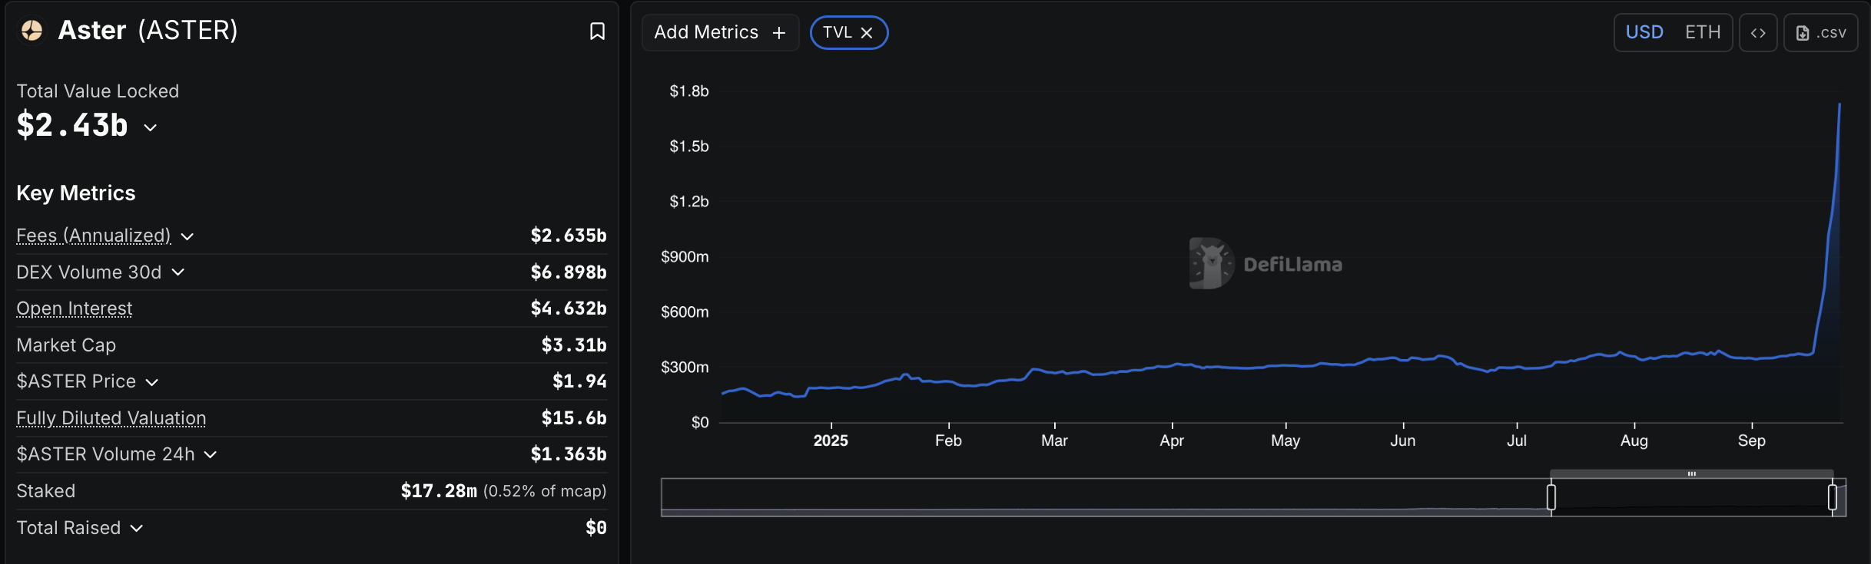Remove the TVL metric chip
The width and height of the screenshot is (1871, 564).
click(x=867, y=33)
